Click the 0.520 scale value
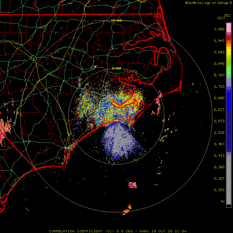 [219, 133]
